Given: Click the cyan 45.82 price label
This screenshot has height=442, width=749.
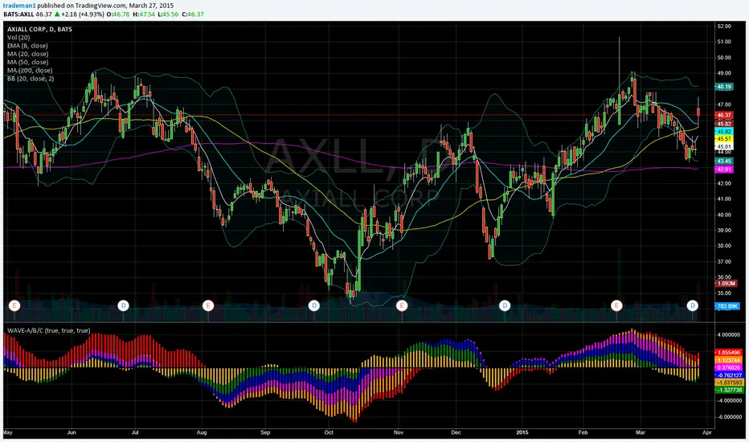Looking at the screenshot, I should pos(723,132).
